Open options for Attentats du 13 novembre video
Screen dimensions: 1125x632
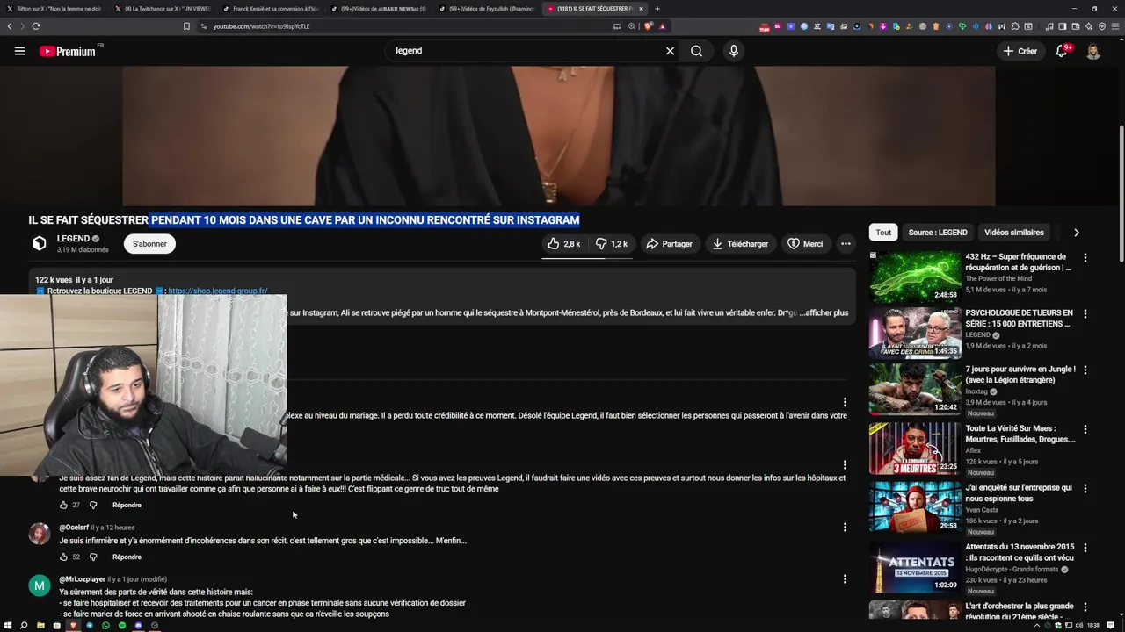coord(1085,548)
